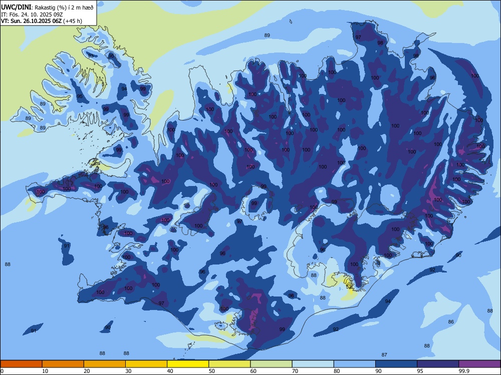
Task: Click the "99.9" legend scale label
Action: point(464,371)
